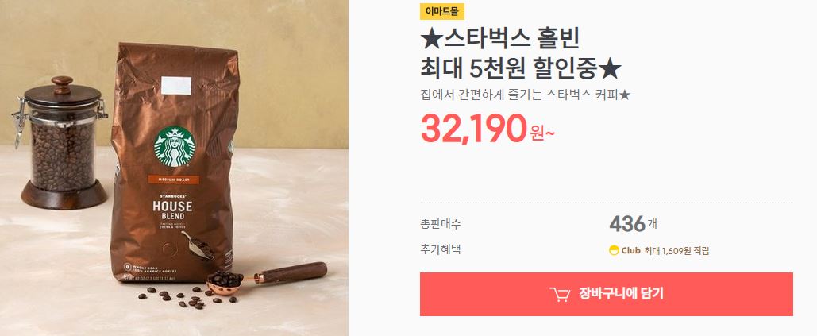Click the Medium Roast orange strip
The image size is (817, 336).
pyautogui.click(x=173, y=180)
